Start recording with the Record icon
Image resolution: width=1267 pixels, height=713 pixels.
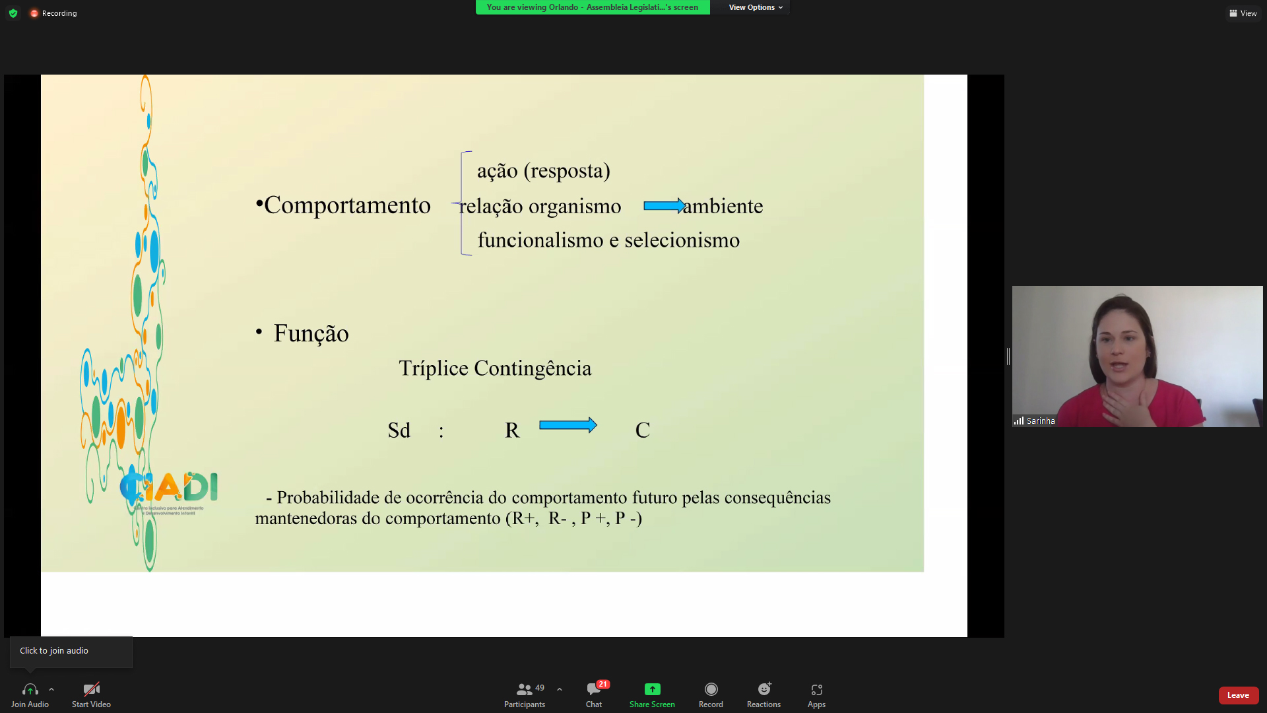click(711, 689)
